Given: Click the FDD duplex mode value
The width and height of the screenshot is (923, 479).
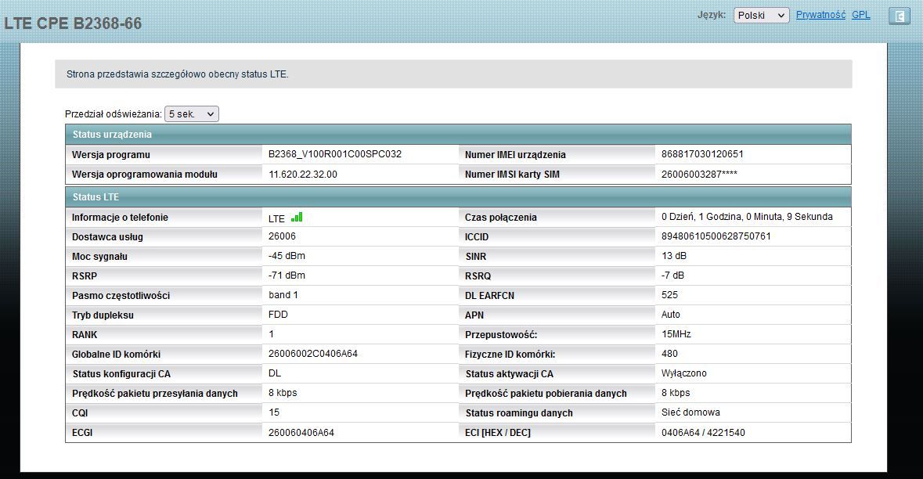Looking at the screenshot, I should (x=278, y=314).
